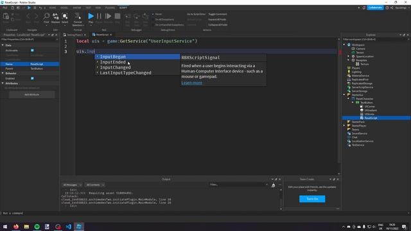This screenshot has width=411, height=231.
Task: Open Spotify from the taskbar
Action: click(x=37, y=227)
